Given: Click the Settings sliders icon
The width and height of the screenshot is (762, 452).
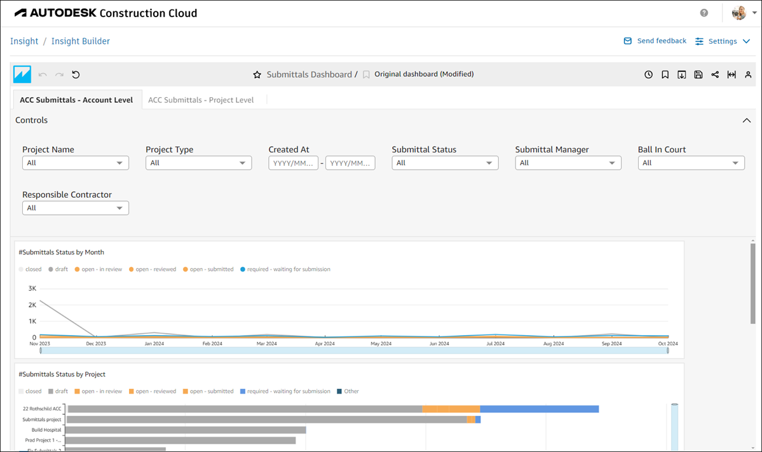Looking at the screenshot, I should 699,41.
